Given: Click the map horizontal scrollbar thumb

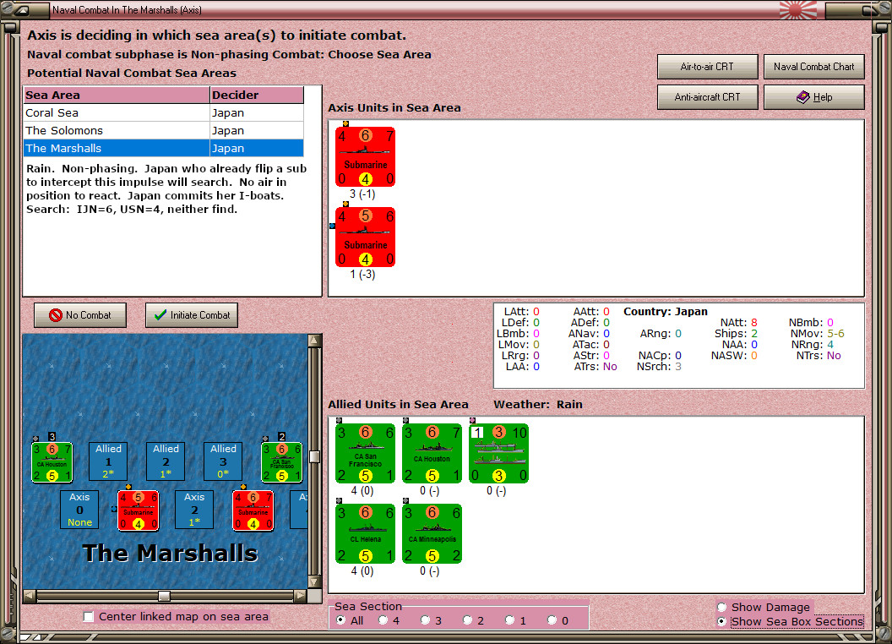Looking at the screenshot, I should [164, 596].
